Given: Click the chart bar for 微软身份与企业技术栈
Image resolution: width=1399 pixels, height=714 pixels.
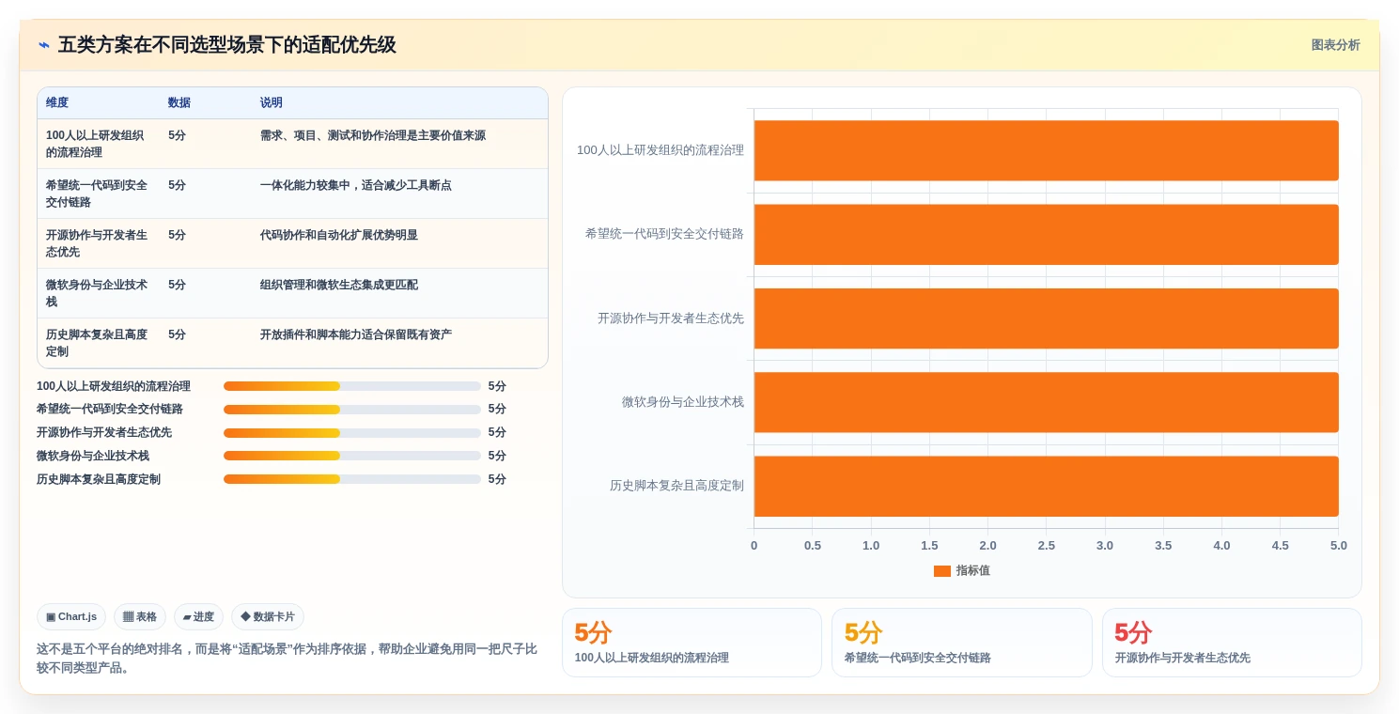Looking at the screenshot, I should coord(1046,402).
